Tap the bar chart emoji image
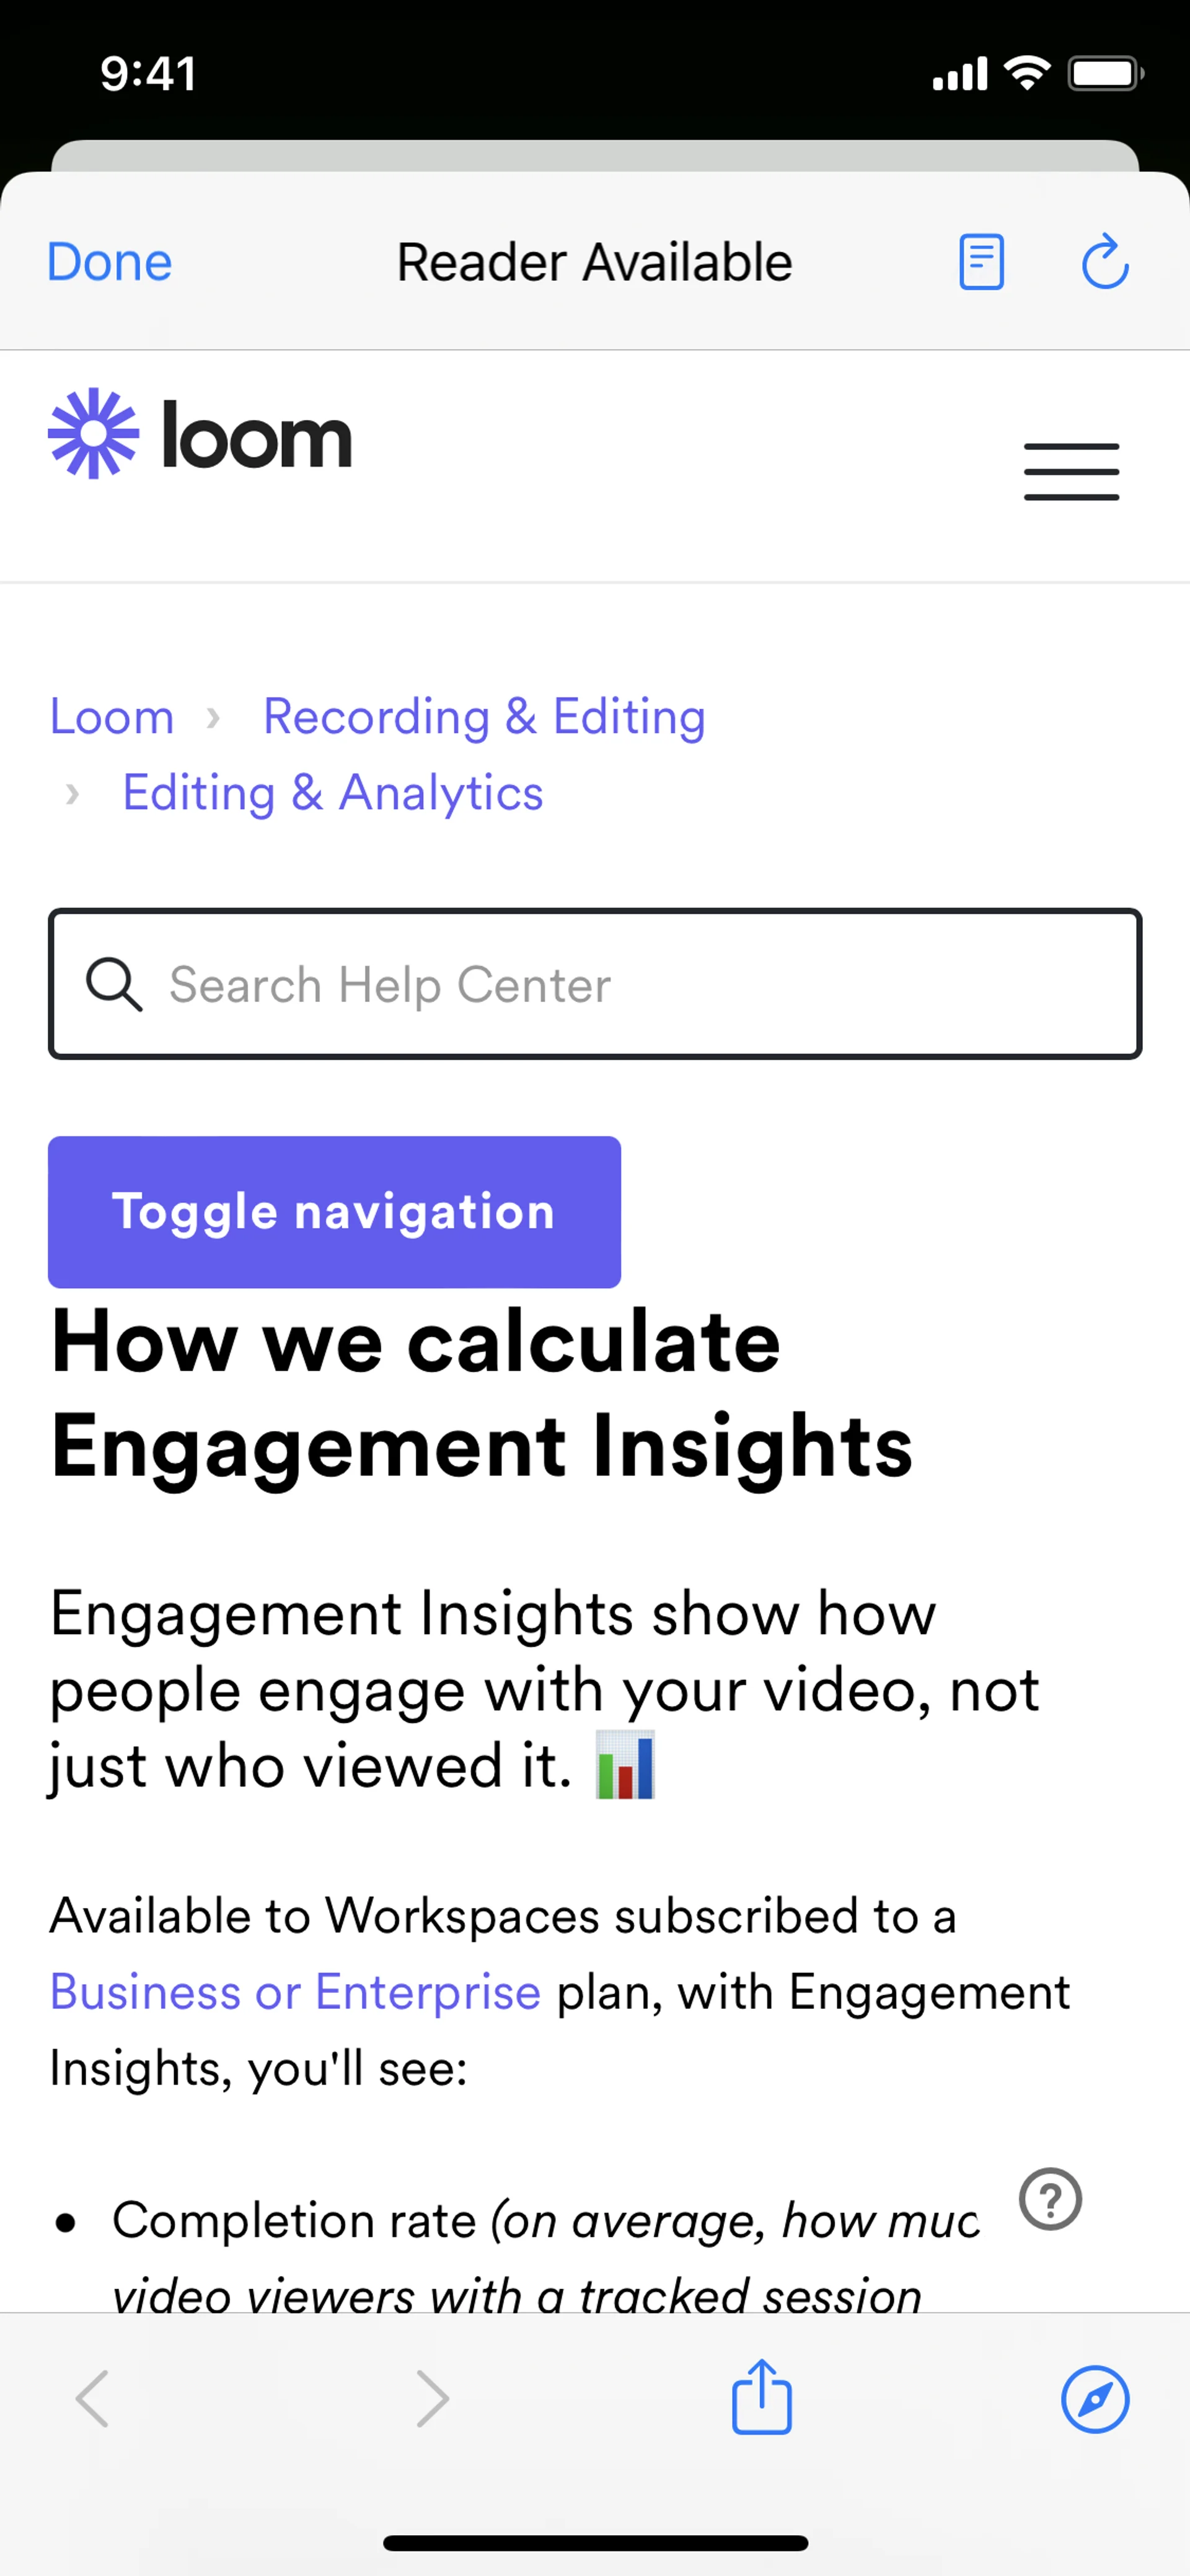1190x2576 pixels. (626, 1765)
